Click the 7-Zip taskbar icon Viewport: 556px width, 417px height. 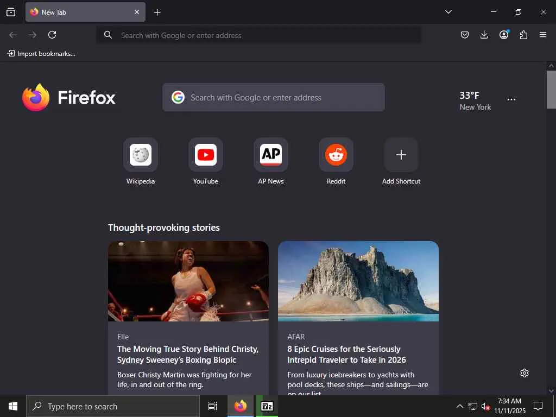(x=267, y=406)
